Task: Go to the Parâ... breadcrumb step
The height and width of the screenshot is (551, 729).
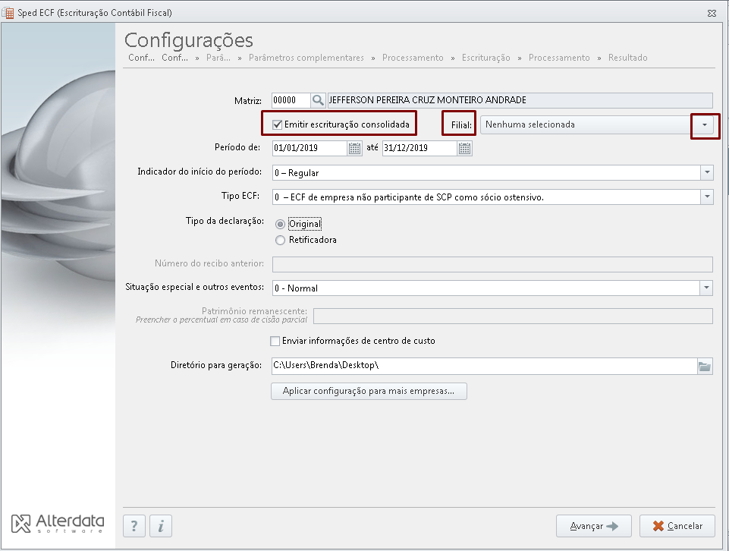Action: pyautogui.click(x=218, y=58)
